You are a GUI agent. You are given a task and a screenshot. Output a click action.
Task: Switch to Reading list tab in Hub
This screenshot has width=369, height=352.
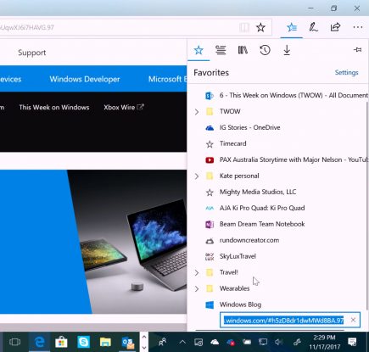pos(221,50)
